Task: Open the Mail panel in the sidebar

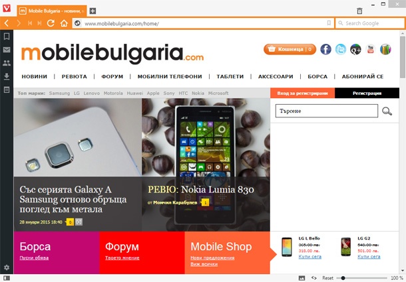Action: click(7, 50)
